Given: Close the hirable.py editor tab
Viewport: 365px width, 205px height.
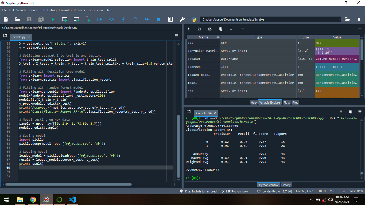Looking at the screenshot, I should (x=29, y=37).
